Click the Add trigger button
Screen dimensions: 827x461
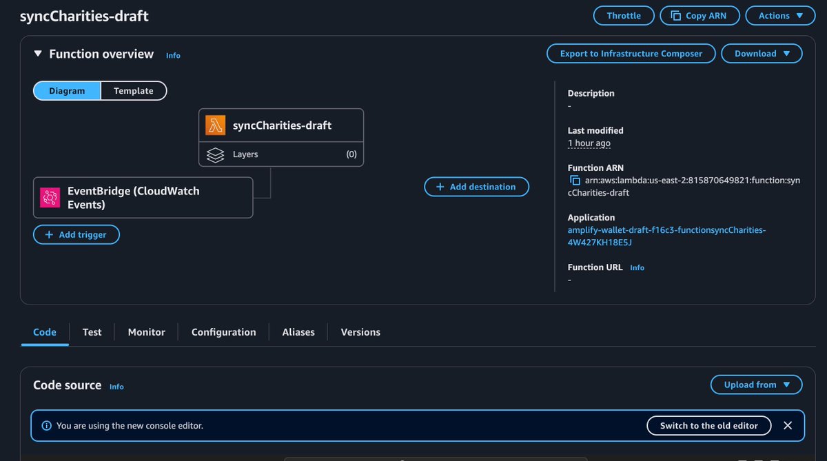tap(76, 235)
